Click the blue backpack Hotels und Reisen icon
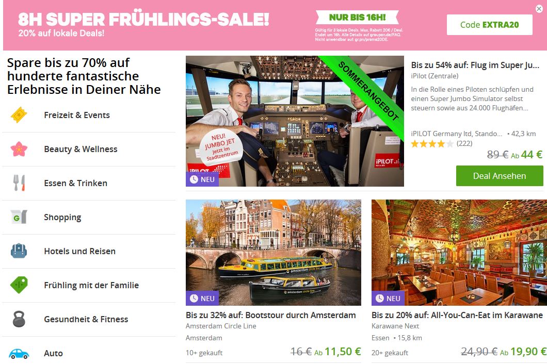This screenshot has width=547, height=364. (x=19, y=251)
